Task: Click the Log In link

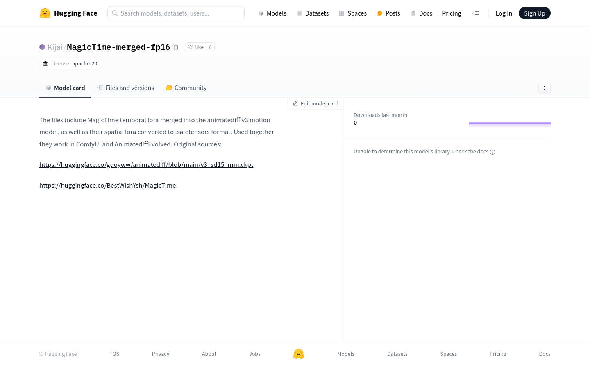Action: tap(504, 13)
